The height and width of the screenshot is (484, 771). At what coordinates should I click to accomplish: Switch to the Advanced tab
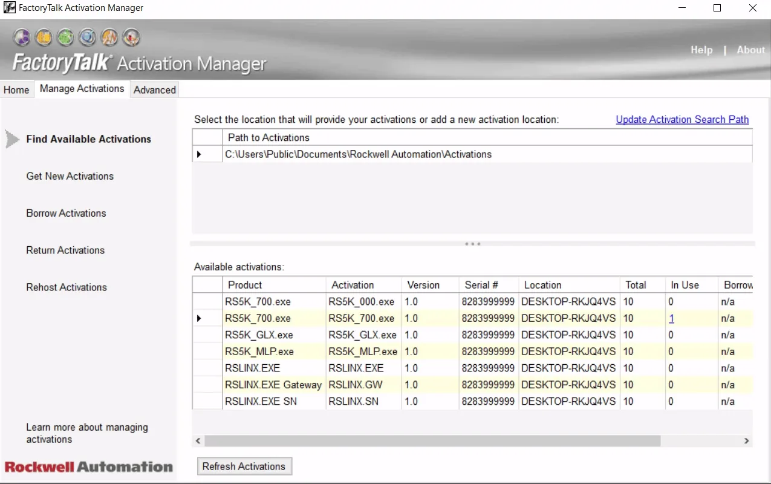(155, 90)
